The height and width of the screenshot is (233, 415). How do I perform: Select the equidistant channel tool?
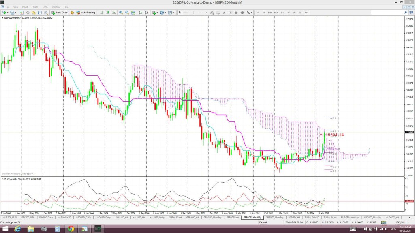tap(212, 13)
